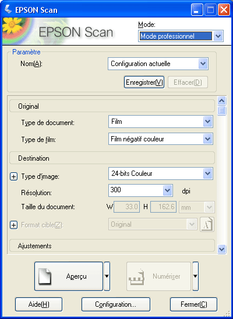Open the Aide help button
The width and height of the screenshot is (233, 319).
(x=38, y=304)
